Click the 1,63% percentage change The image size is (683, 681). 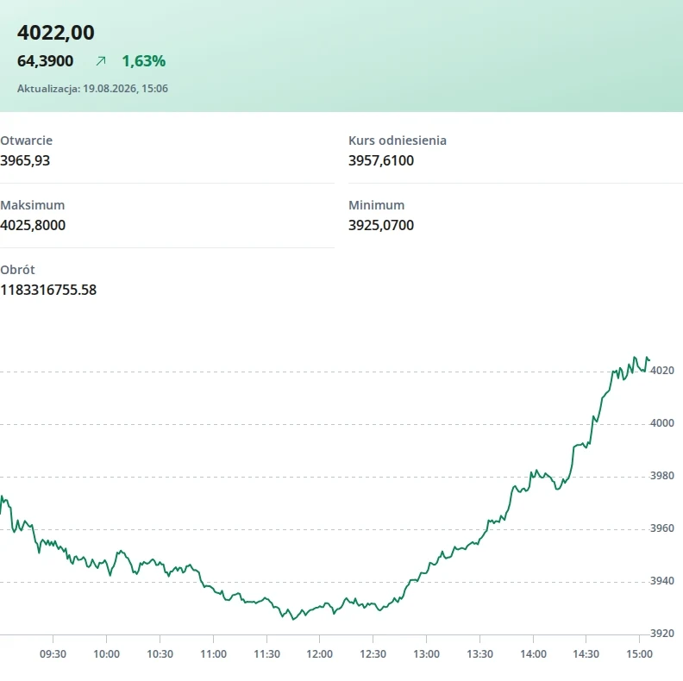pyautogui.click(x=144, y=61)
